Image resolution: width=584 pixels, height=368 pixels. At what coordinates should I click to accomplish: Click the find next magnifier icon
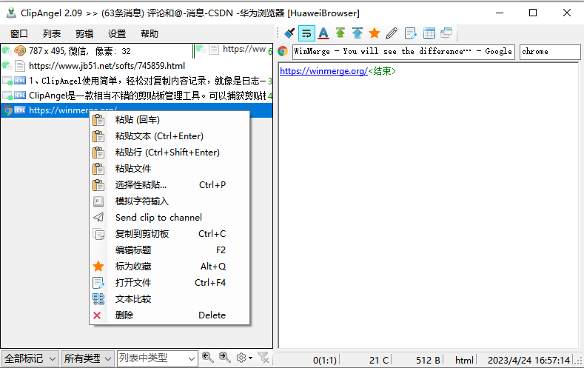[x=224, y=358]
